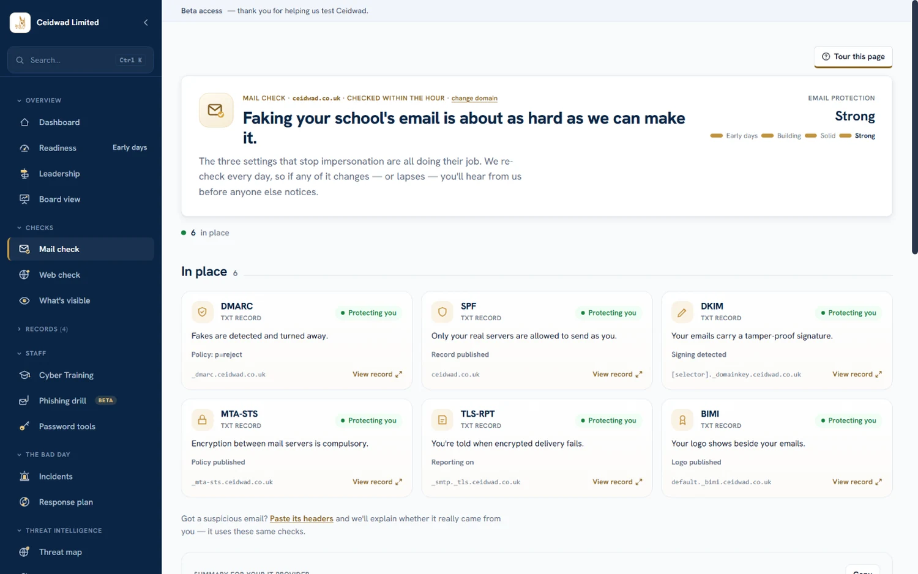This screenshot has height=574, width=918.
Task: Click the Readiness gauge icon
Action: click(x=24, y=148)
